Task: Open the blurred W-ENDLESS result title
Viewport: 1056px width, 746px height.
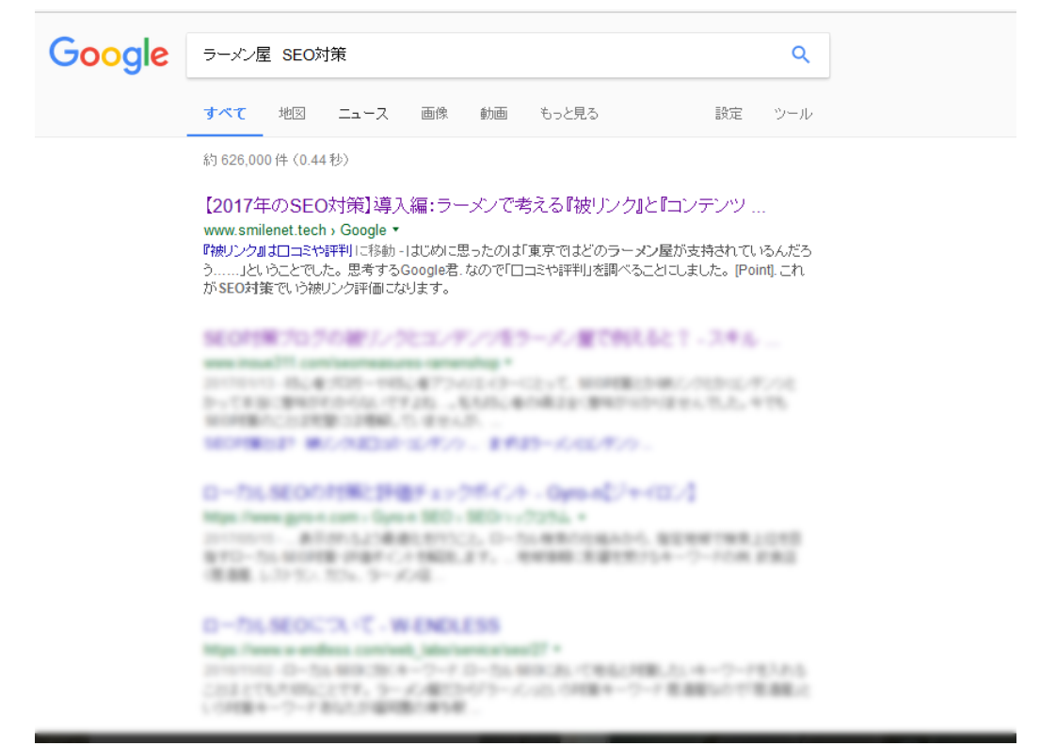Action: tap(352, 626)
